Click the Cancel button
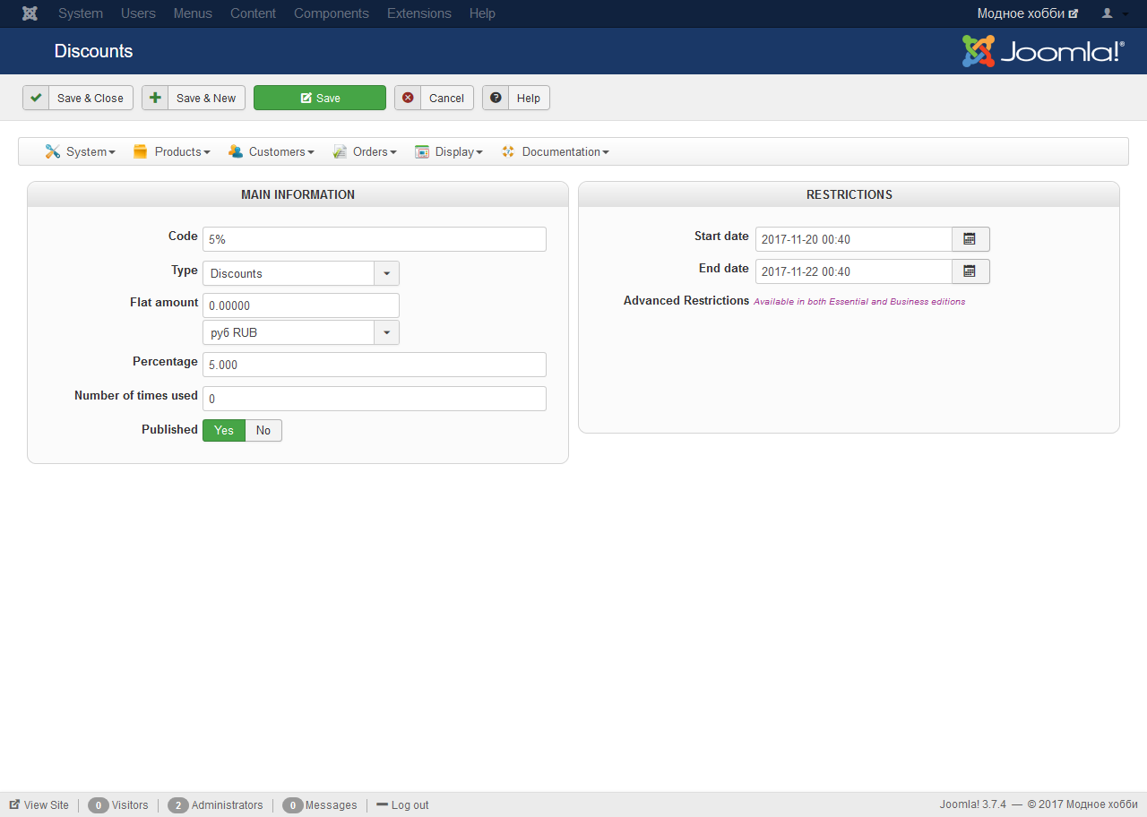This screenshot has height=817, width=1147. 434,98
